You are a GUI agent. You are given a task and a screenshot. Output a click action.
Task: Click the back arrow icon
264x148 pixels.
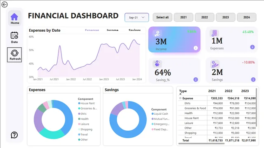point(5,5)
